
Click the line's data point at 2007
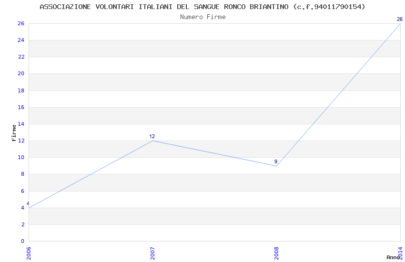click(x=152, y=141)
